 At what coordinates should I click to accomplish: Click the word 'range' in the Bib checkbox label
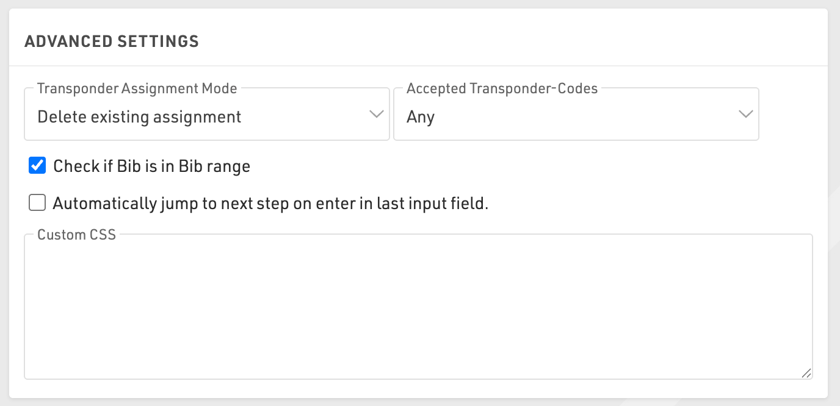pyautogui.click(x=230, y=166)
